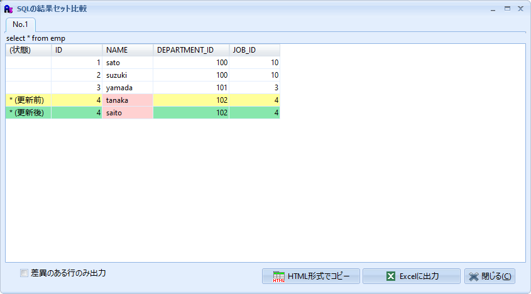Click the (状態) column header

[x=28, y=50]
